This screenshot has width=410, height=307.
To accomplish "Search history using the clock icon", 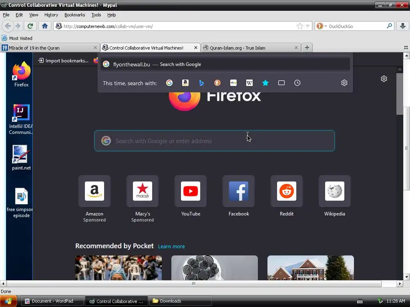I will pyautogui.click(x=297, y=83).
